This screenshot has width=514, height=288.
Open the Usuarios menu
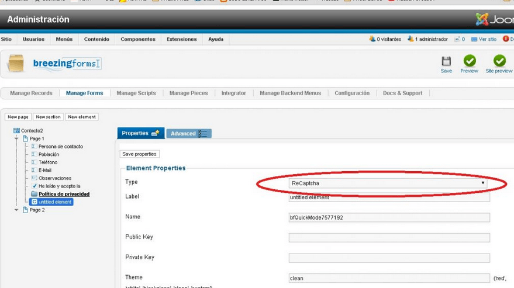[x=33, y=39]
